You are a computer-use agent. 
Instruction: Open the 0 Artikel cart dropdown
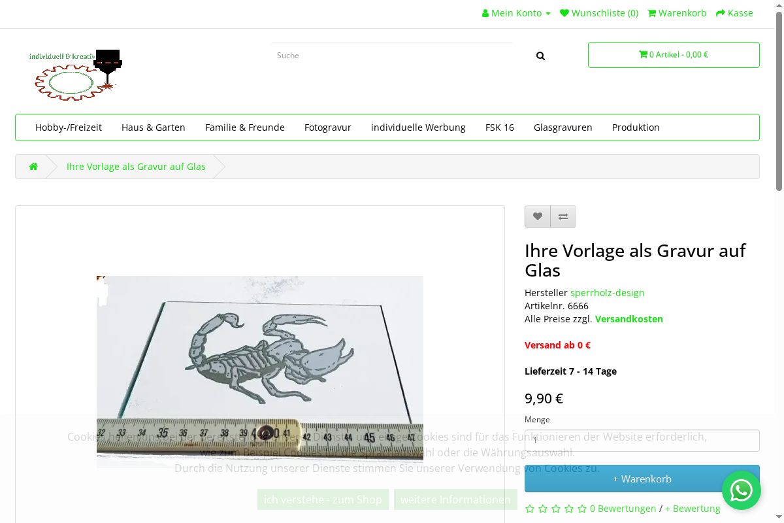click(x=674, y=55)
